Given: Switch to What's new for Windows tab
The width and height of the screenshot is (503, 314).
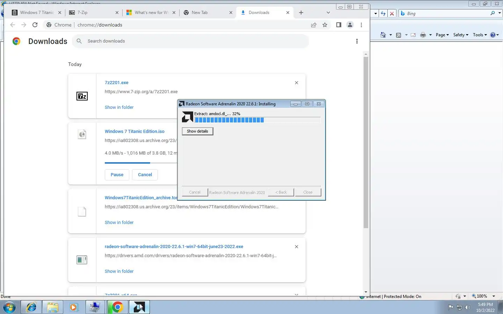Looking at the screenshot, I should pos(151,13).
